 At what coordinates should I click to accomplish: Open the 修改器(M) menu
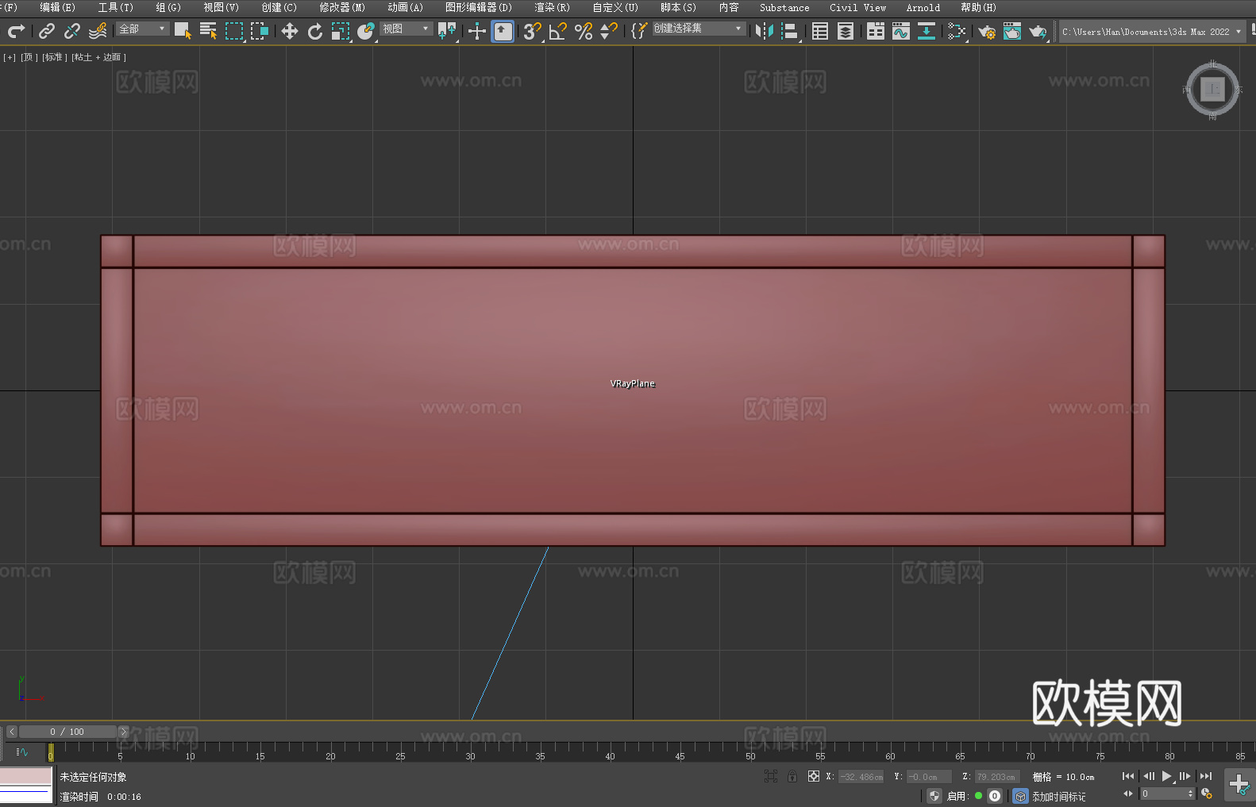click(x=342, y=7)
